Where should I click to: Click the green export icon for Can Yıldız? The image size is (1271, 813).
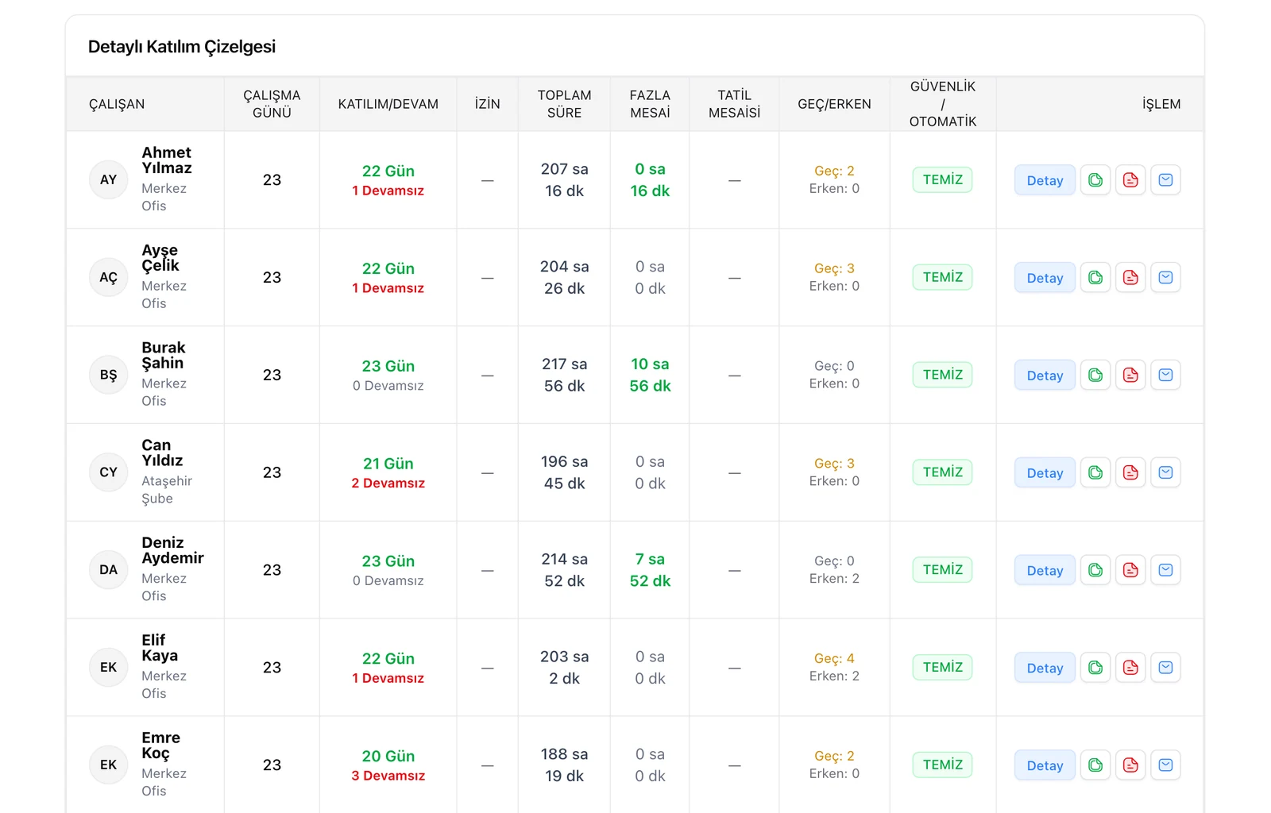(x=1095, y=472)
